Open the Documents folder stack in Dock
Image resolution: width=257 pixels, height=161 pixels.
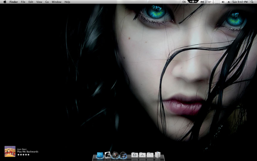pos(150,155)
